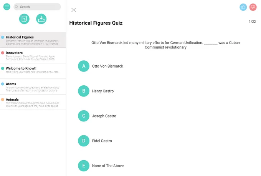Viewport: 261px width, 176px height.
Task: Click the orange dot beside Animals
Action: [x=3, y=100]
